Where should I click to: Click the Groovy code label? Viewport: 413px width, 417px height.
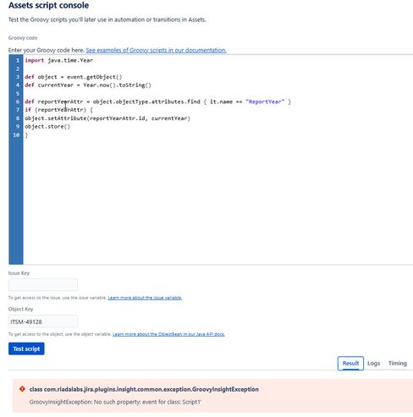pyautogui.click(x=23, y=38)
